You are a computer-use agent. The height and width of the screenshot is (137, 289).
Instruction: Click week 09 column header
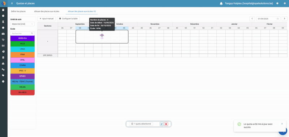click(x=283, y=28)
